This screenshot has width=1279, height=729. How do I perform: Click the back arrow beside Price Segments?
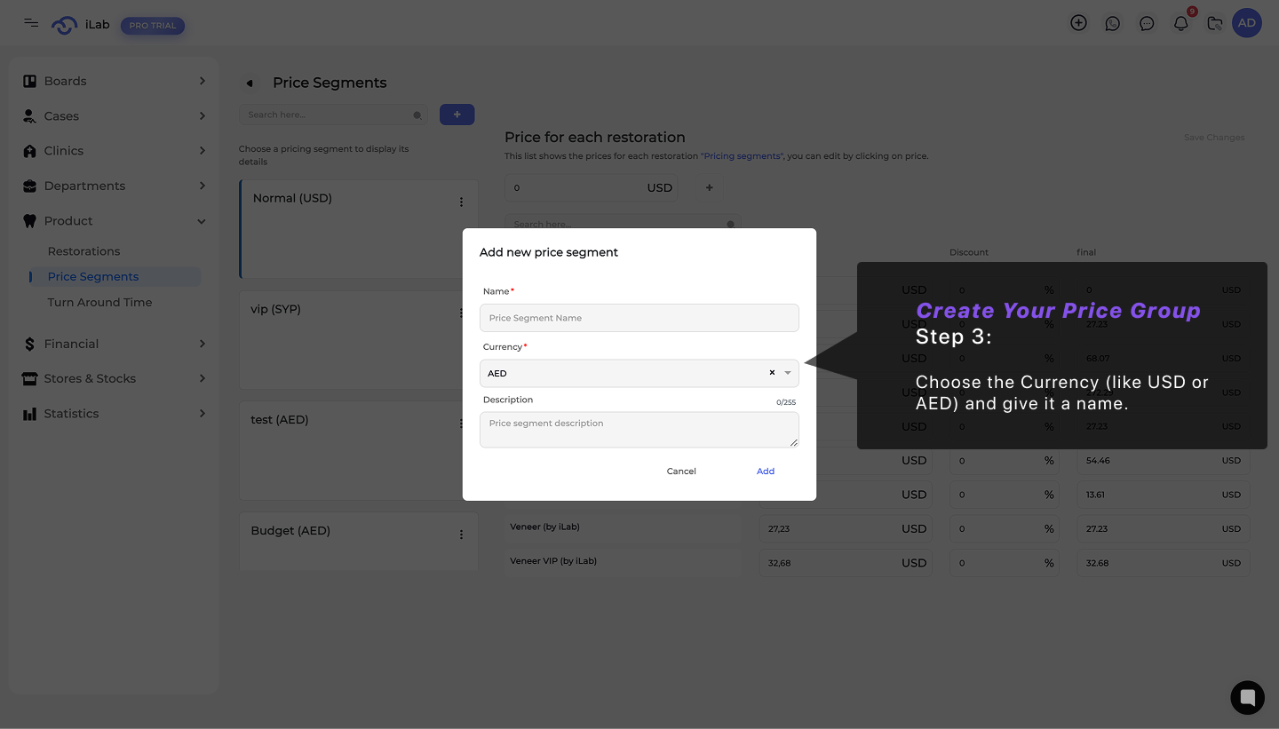(250, 83)
